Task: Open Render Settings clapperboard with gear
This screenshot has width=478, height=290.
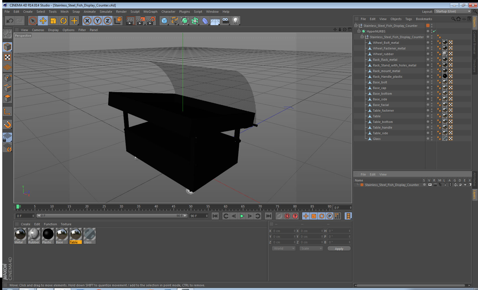Action: pyautogui.click(x=151, y=21)
